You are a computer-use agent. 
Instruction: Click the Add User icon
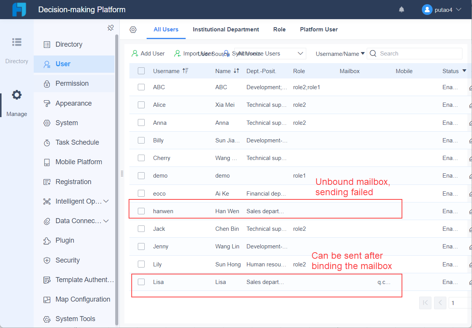134,54
